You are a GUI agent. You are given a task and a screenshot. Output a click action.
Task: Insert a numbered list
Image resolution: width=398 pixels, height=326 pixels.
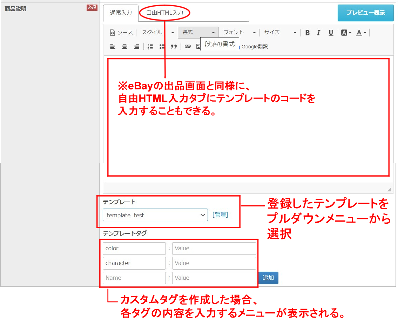(150, 46)
